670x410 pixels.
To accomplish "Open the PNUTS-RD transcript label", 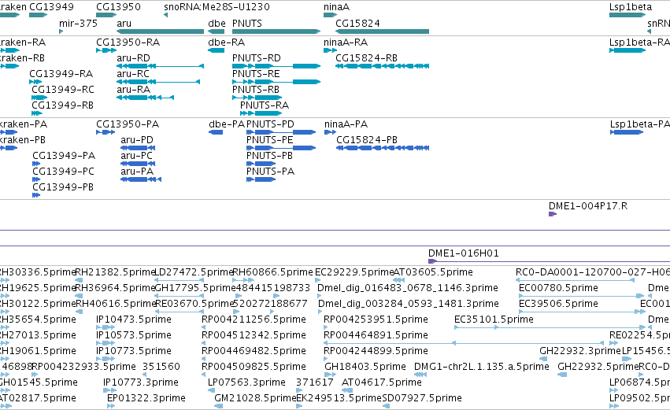I will [x=257, y=57].
